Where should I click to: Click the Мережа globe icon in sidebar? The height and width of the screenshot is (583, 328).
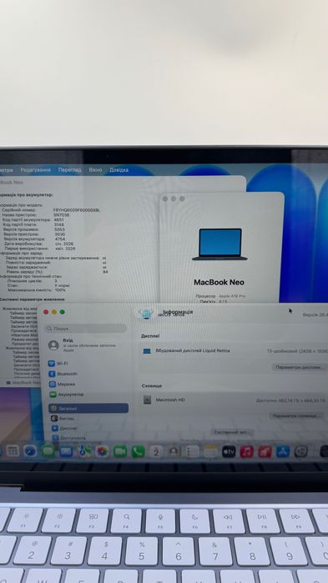tap(52, 384)
